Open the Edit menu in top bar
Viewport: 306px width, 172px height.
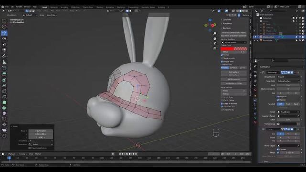point(12,7)
